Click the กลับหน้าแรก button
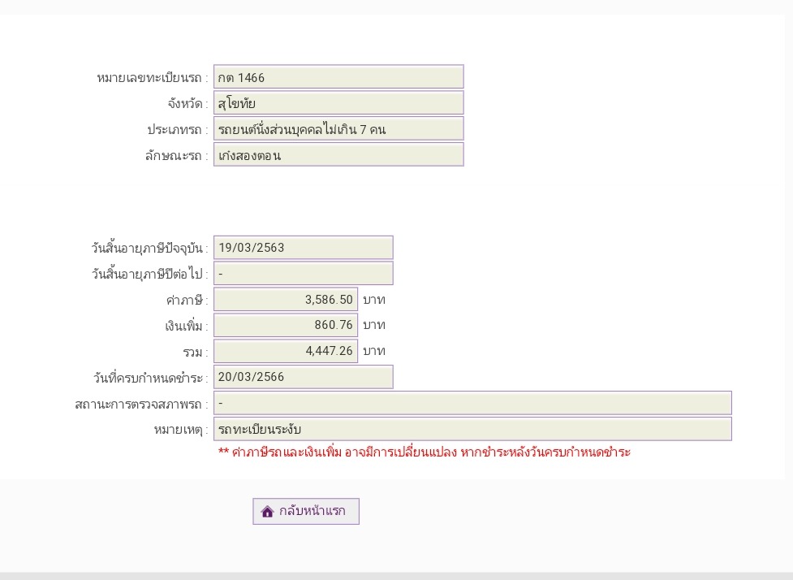The height and width of the screenshot is (580, 793). pyautogui.click(x=306, y=511)
